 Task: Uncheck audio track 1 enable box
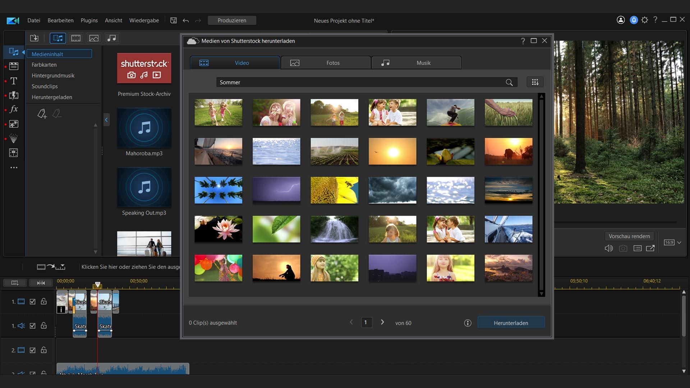click(x=33, y=326)
